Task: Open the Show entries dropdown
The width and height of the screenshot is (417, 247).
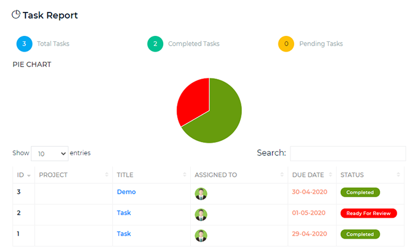Action: pos(50,153)
